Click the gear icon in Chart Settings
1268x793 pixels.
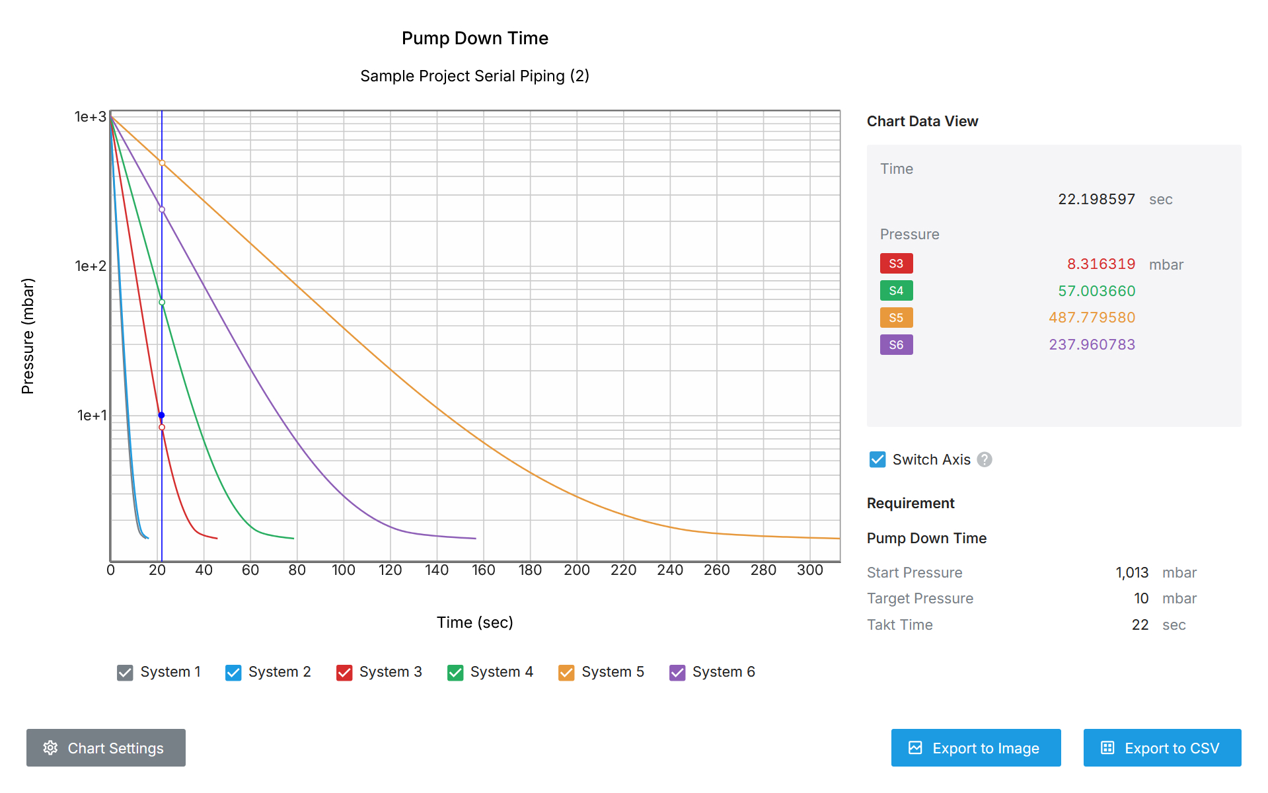point(50,747)
